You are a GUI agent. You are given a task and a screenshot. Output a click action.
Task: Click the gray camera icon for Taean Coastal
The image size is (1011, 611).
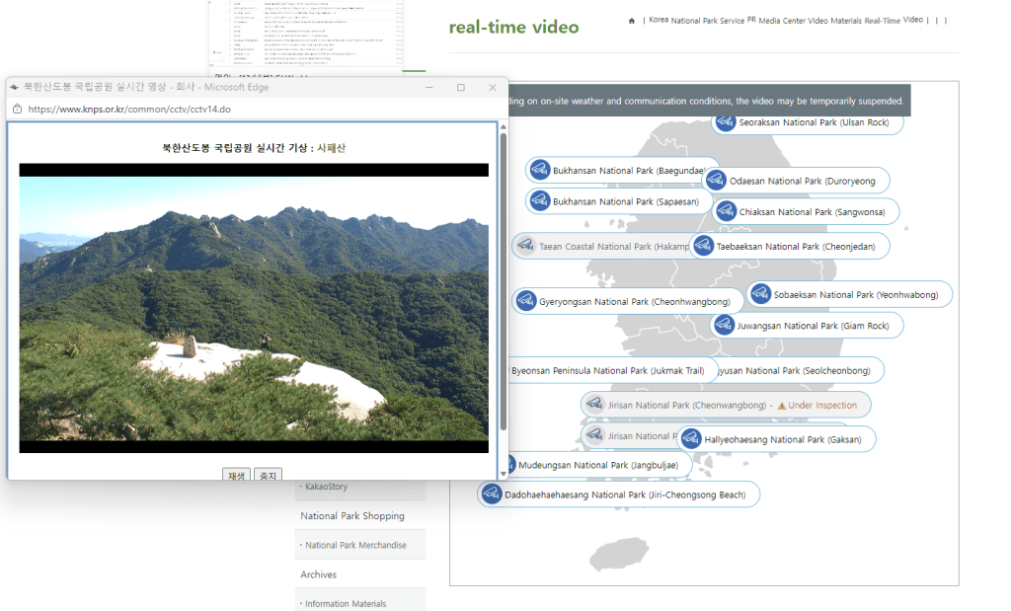coord(525,246)
